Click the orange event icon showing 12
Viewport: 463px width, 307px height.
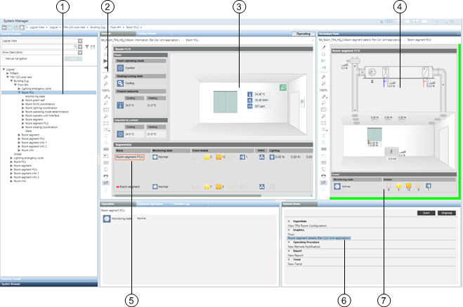click(217, 157)
